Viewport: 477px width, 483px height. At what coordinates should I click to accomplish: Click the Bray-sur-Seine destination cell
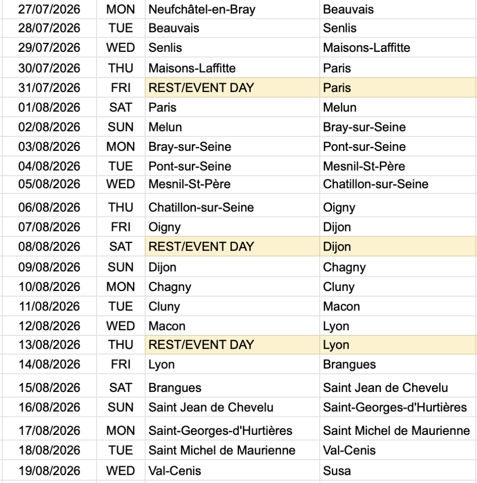(398, 127)
